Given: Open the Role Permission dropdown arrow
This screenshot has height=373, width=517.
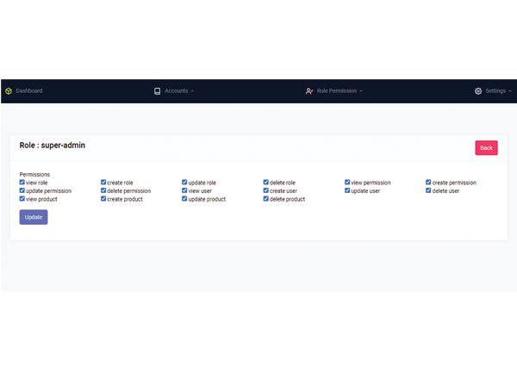Looking at the screenshot, I should pos(361,90).
